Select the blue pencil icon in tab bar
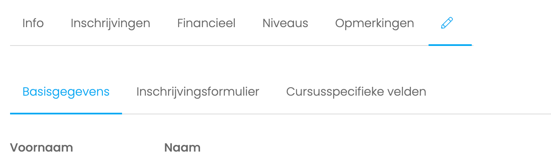 click(x=447, y=23)
